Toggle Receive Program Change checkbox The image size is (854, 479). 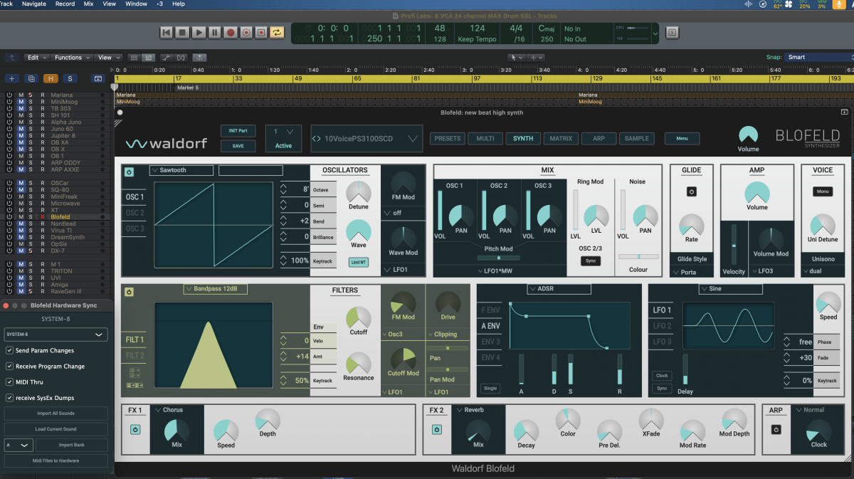[x=9, y=367]
